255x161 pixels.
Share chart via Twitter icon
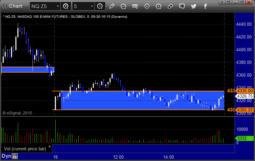pyautogui.click(x=194, y=6)
